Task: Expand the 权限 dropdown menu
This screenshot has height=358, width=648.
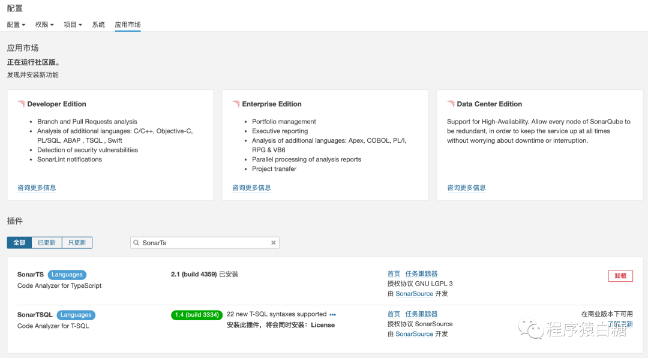Action: pos(44,25)
